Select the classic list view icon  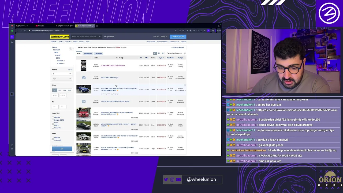point(155,53)
